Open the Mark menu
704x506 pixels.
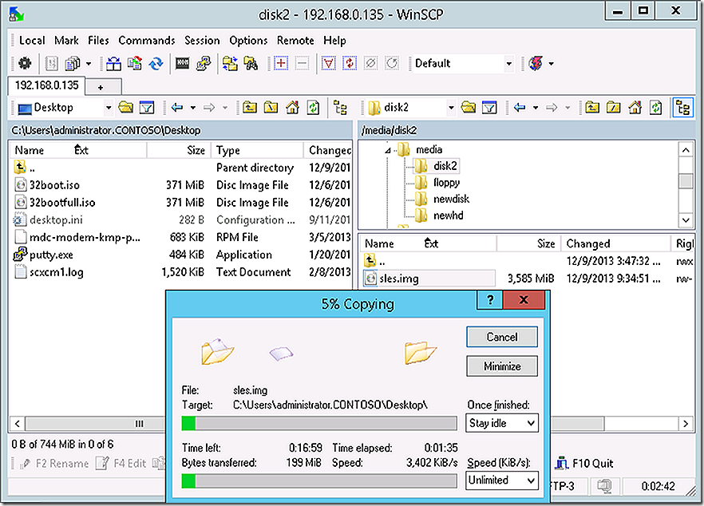point(66,41)
